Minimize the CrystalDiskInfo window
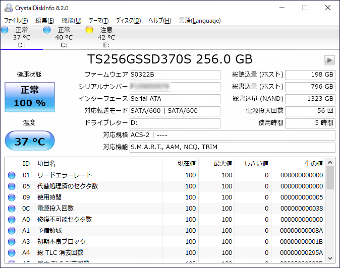Screen dimensions: 340x268 click(x=282, y=8)
